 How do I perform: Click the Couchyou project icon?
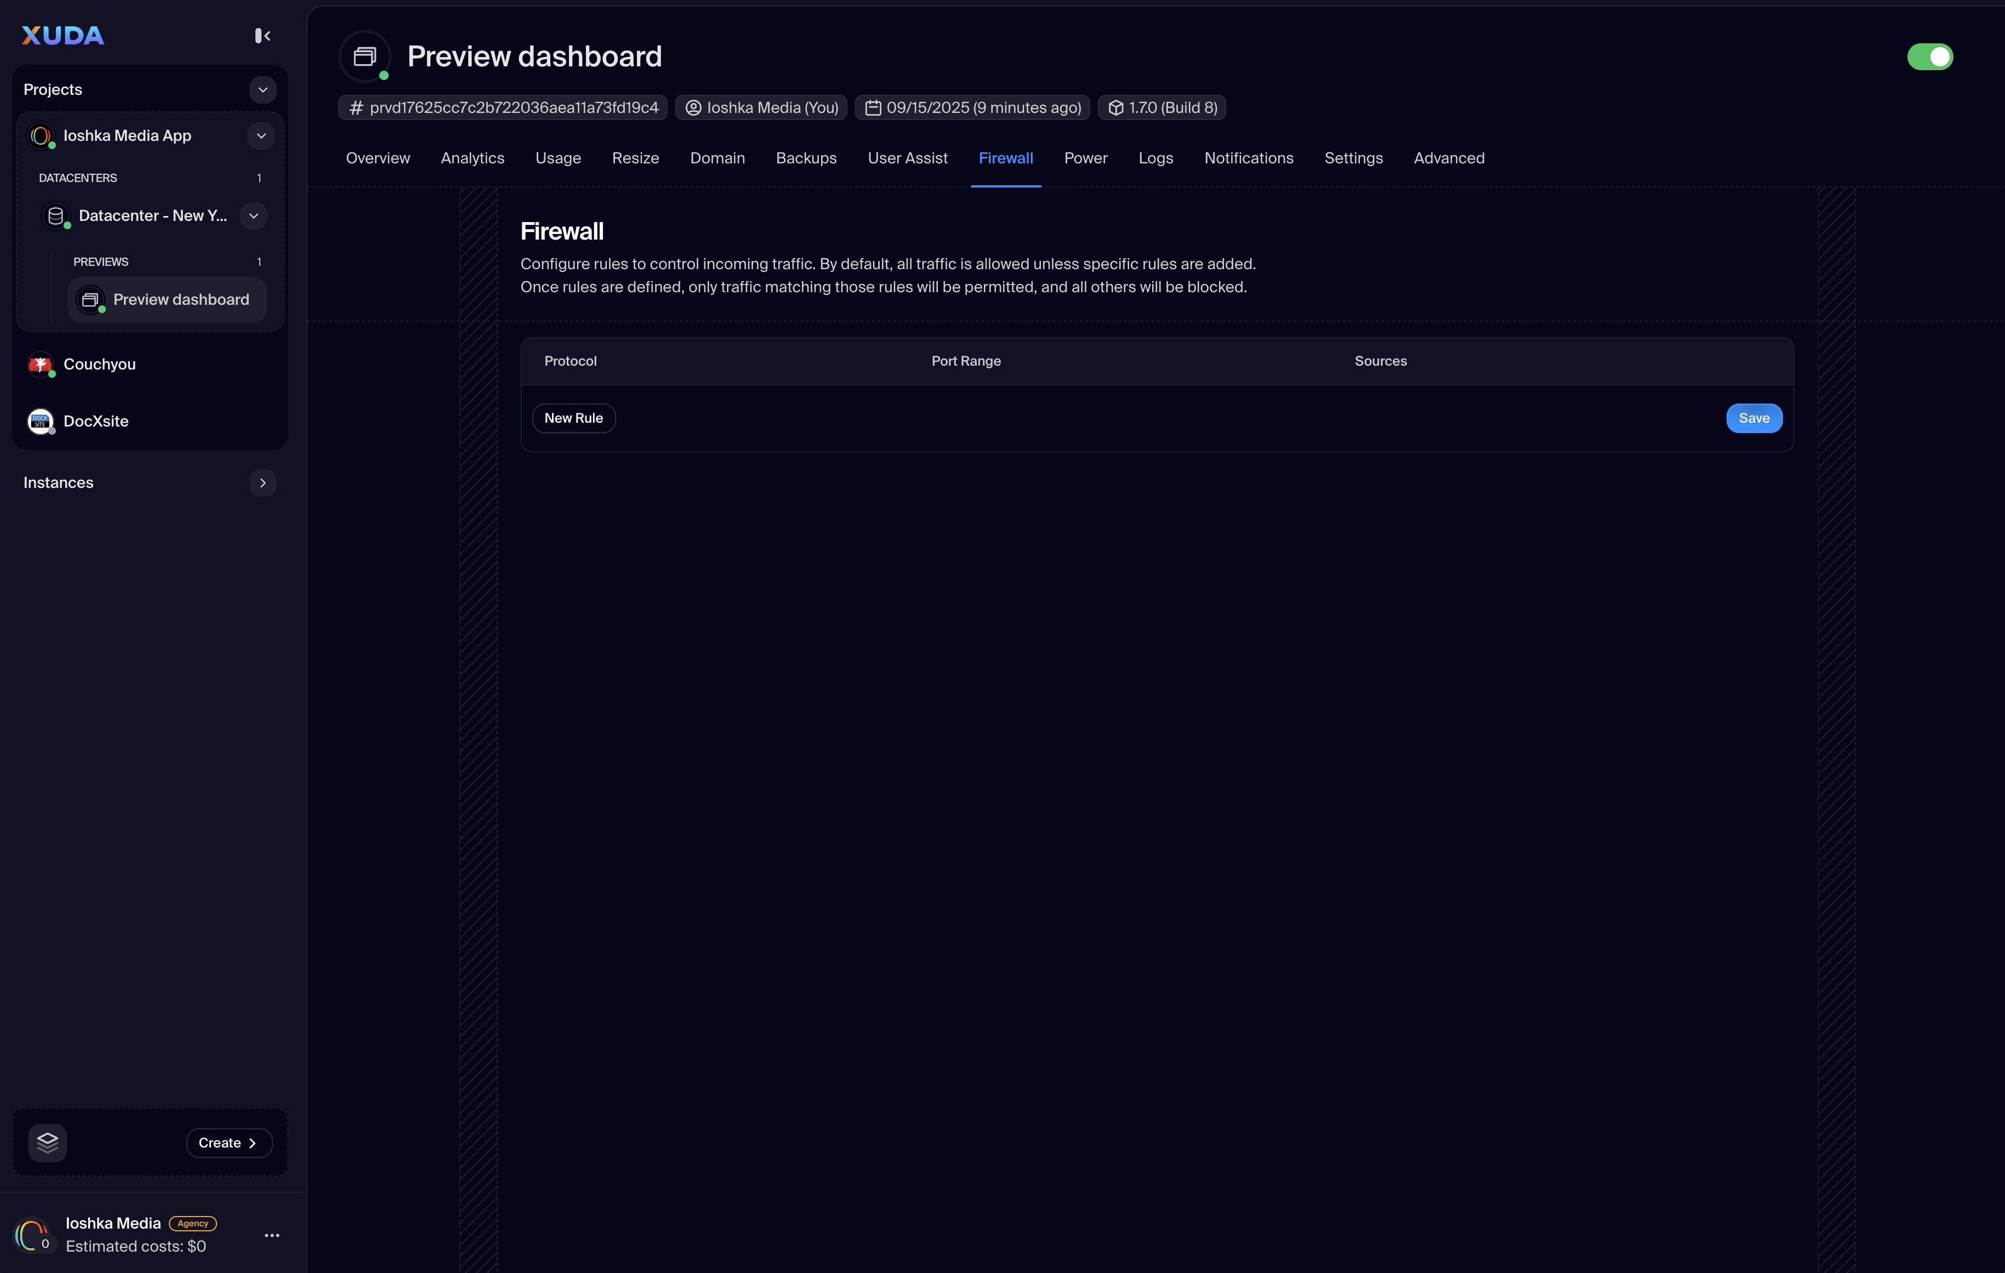(40, 364)
